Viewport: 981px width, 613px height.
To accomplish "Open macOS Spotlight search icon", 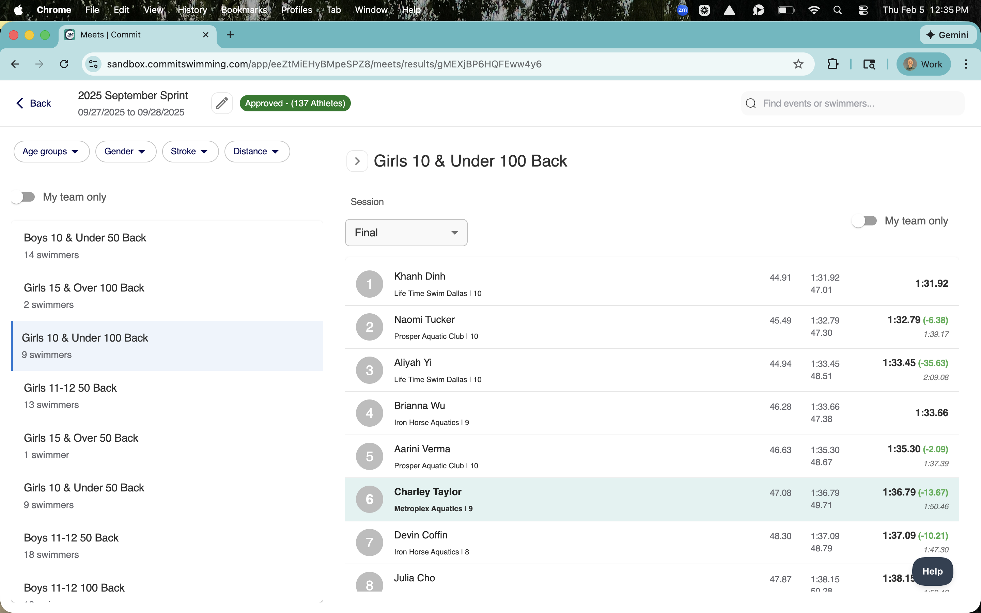I will pos(838,10).
